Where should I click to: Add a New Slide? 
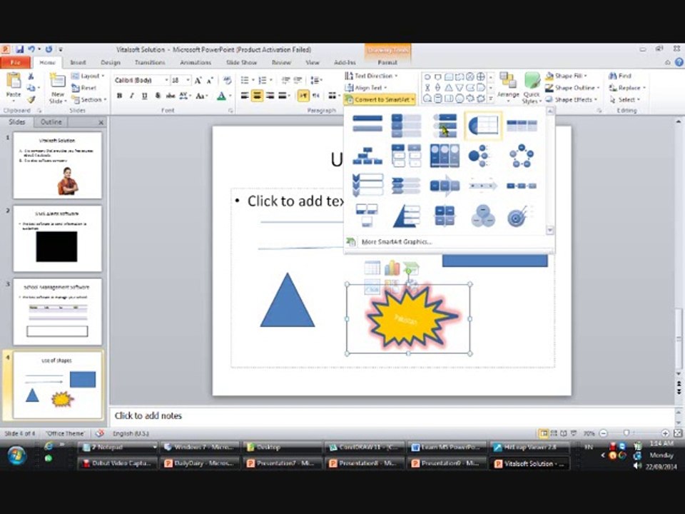click(58, 89)
